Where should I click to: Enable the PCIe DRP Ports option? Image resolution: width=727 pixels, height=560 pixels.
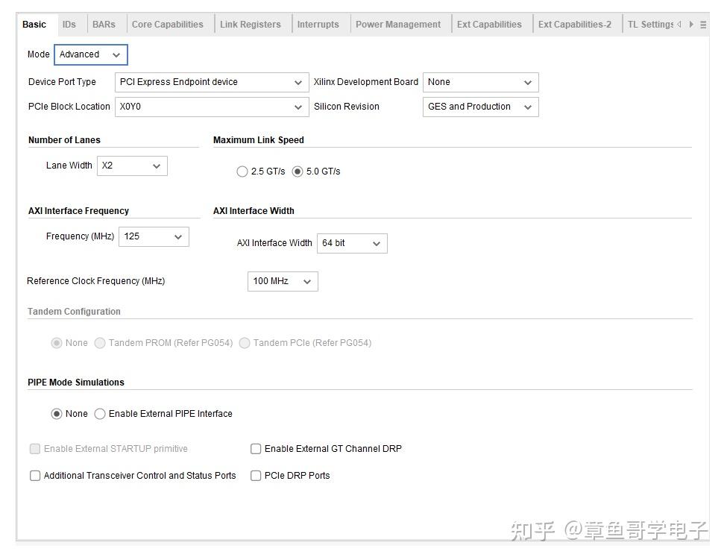[256, 475]
